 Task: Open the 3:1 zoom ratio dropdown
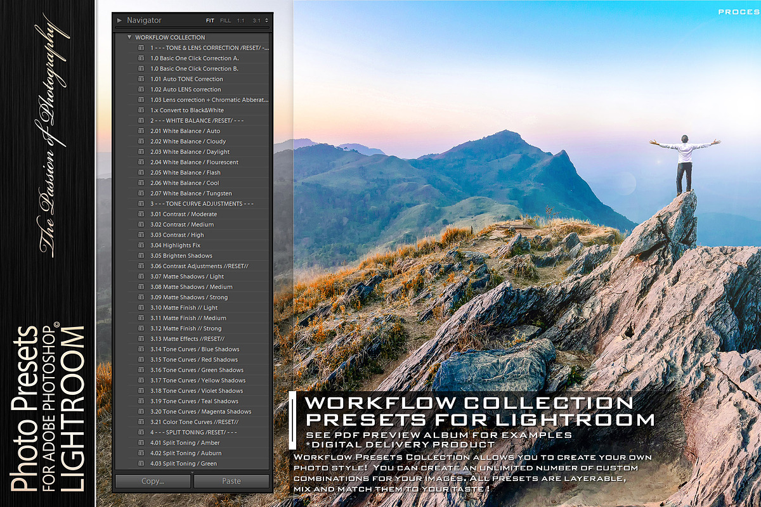coord(260,20)
